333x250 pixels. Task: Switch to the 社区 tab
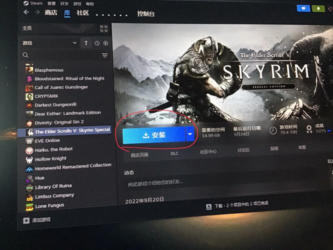(x=83, y=13)
